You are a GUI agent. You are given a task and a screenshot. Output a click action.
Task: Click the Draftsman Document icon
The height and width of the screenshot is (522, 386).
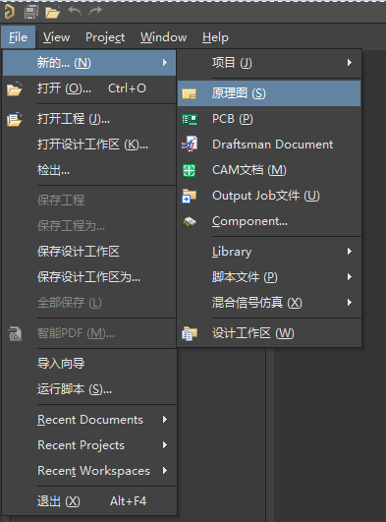click(x=190, y=144)
